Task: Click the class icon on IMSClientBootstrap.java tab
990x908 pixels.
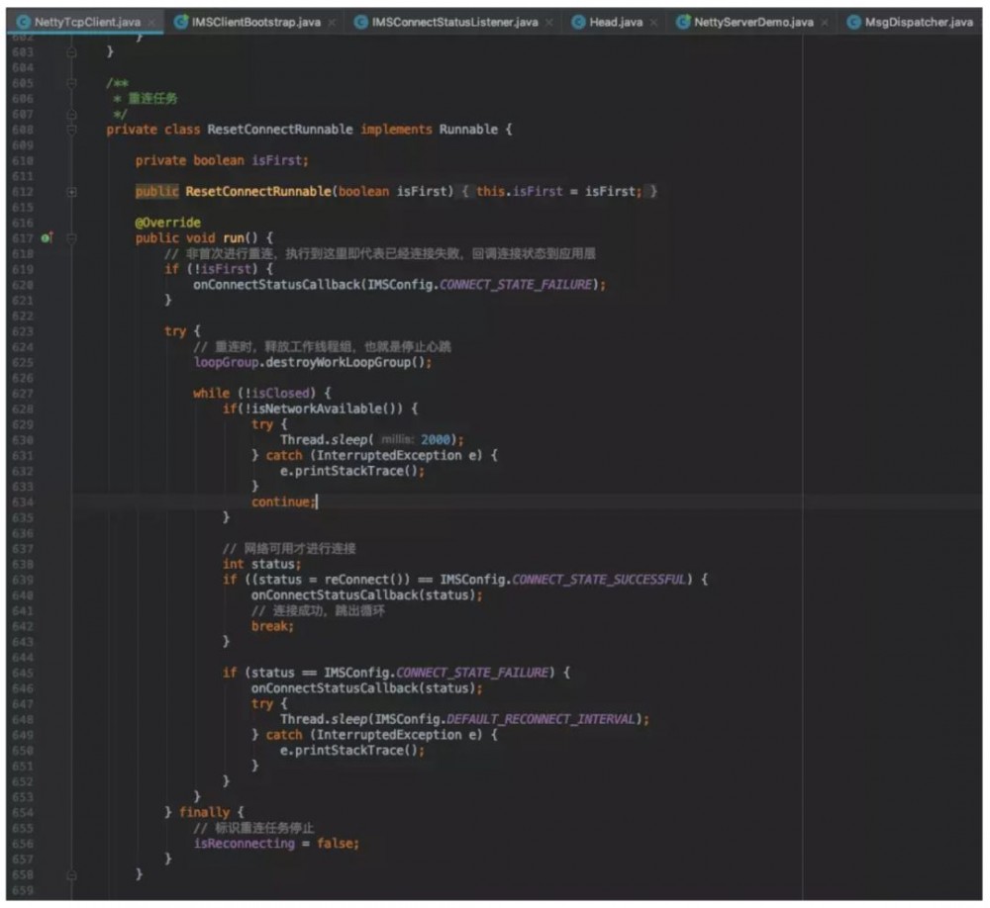Action: pos(181,22)
